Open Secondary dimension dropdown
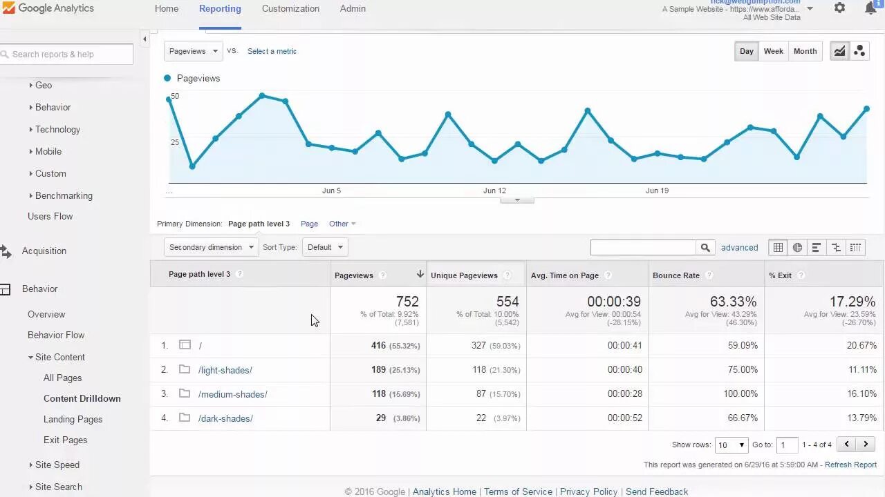 point(212,247)
